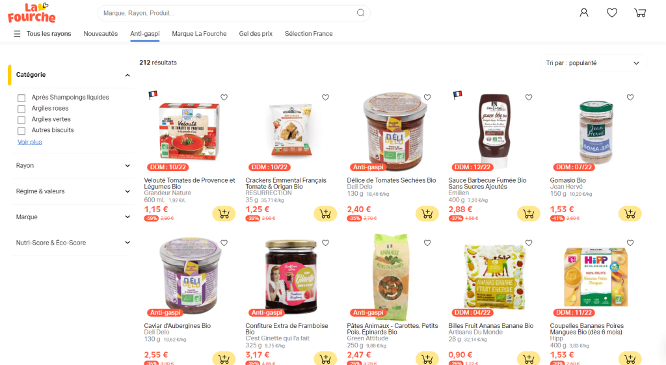This screenshot has width=666, height=365.
Task: Open the Tri par popularité dropdown
Action: 593,63
